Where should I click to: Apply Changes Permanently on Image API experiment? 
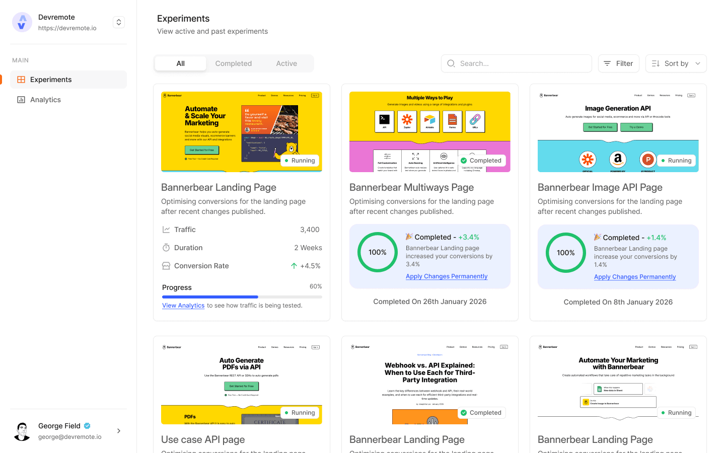coord(635,277)
